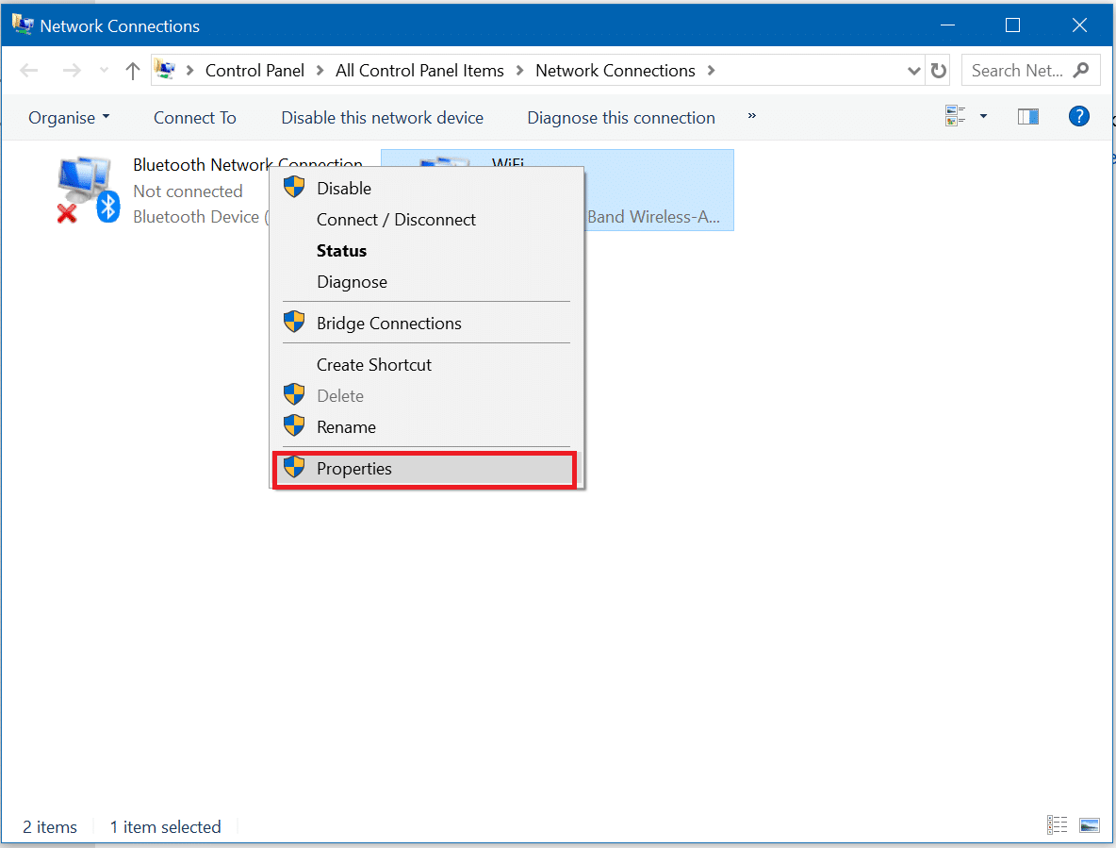Viewport: 1116px width, 848px height.
Task: Refresh the Network Connections address bar
Action: point(939,71)
